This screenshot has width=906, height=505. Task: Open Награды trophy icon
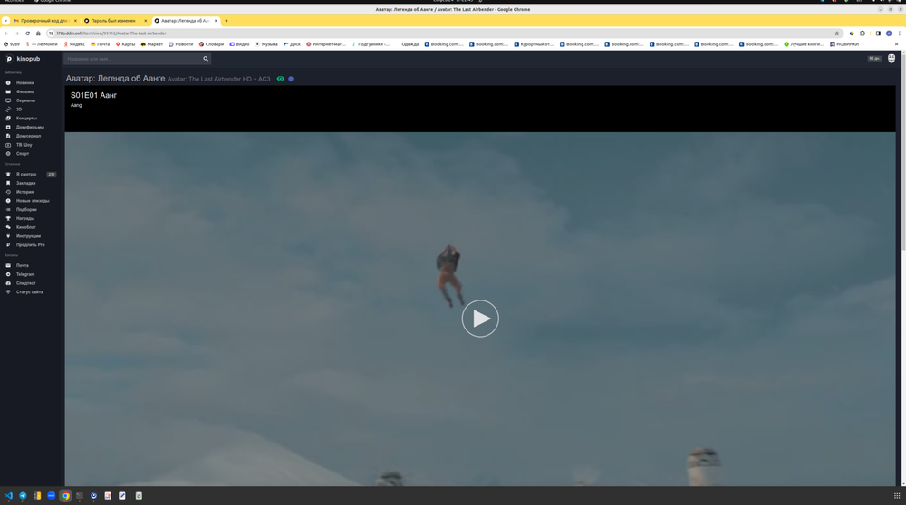pos(8,218)
